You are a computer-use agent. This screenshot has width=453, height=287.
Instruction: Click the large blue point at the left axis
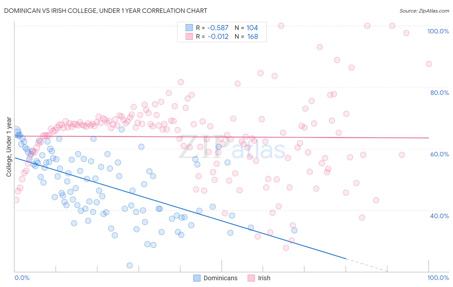15,132
